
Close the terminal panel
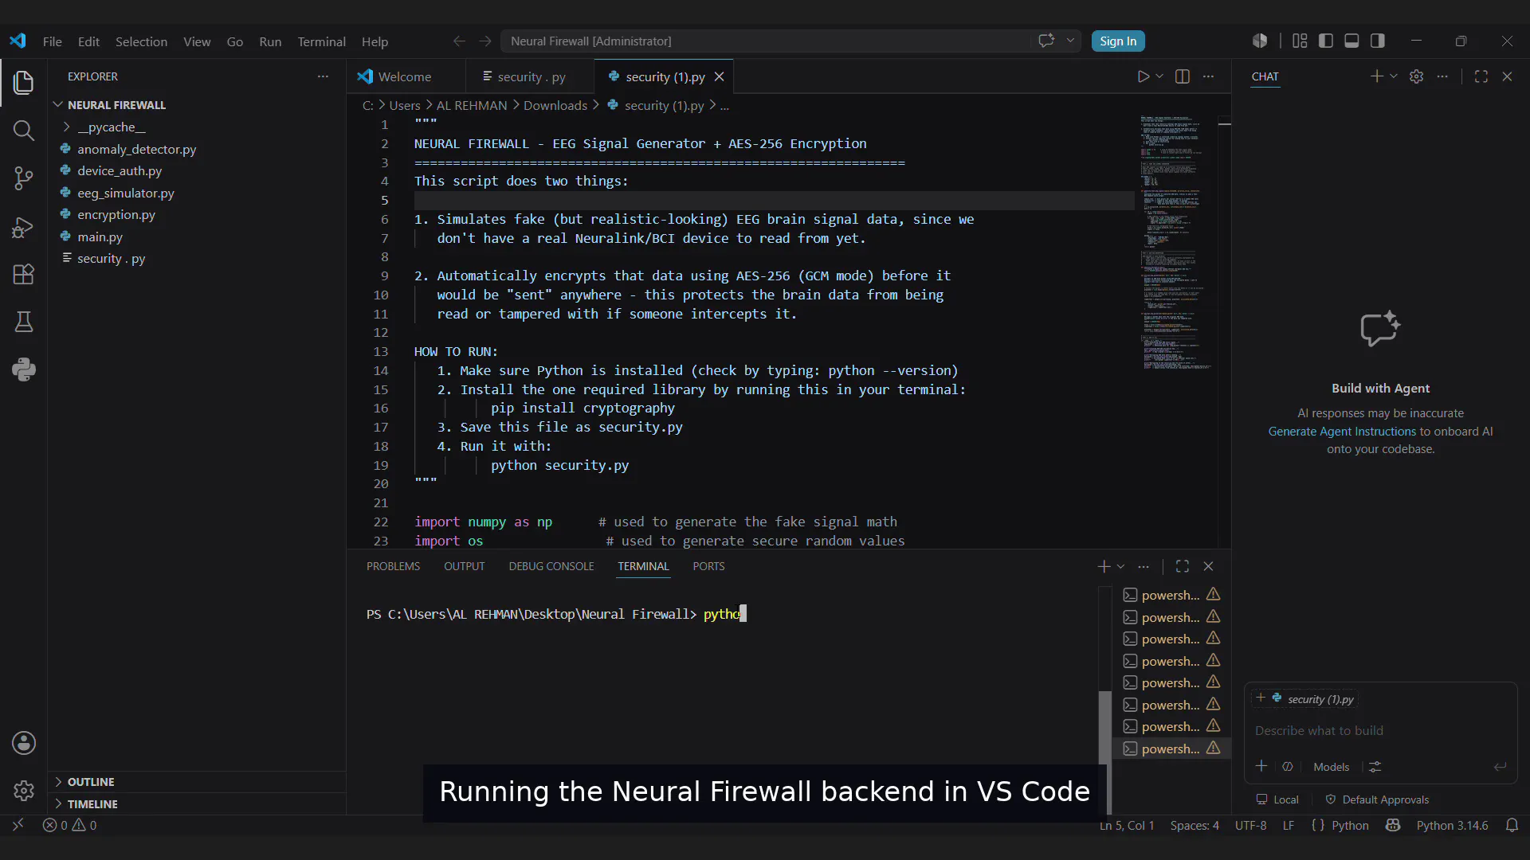1209,566
